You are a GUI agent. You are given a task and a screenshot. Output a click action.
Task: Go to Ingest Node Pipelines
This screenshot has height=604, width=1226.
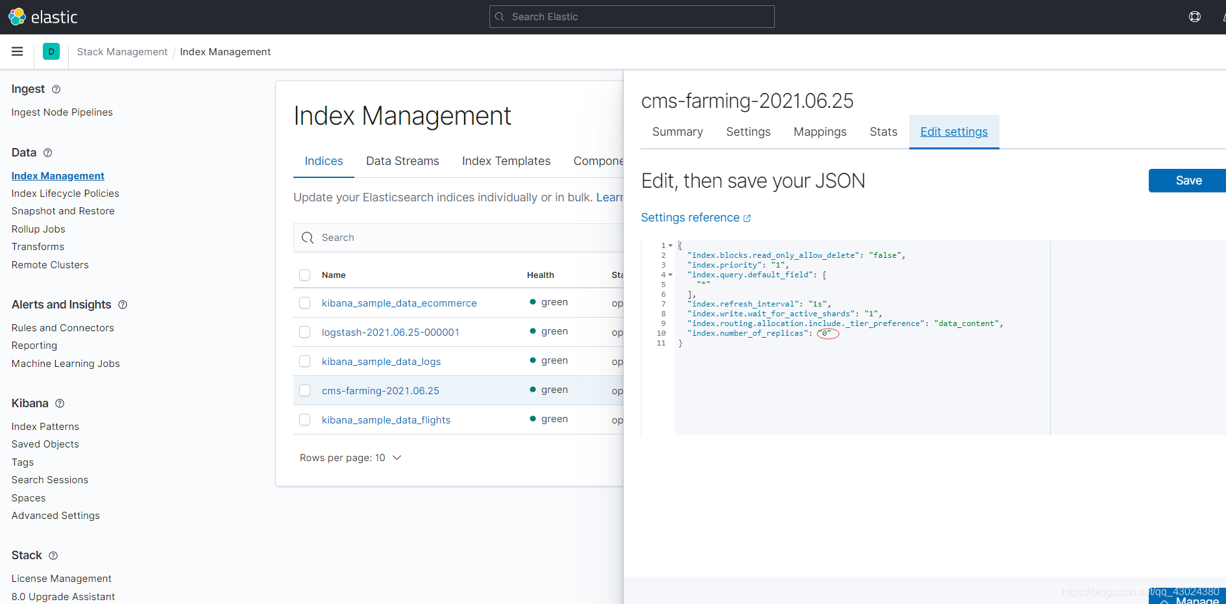62,112
